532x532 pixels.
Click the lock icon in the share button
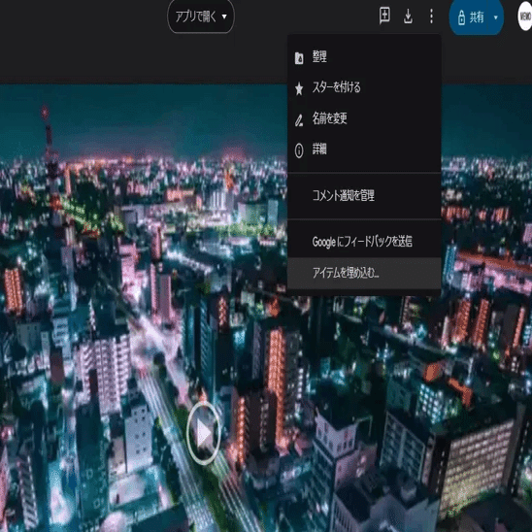[461, 17]
